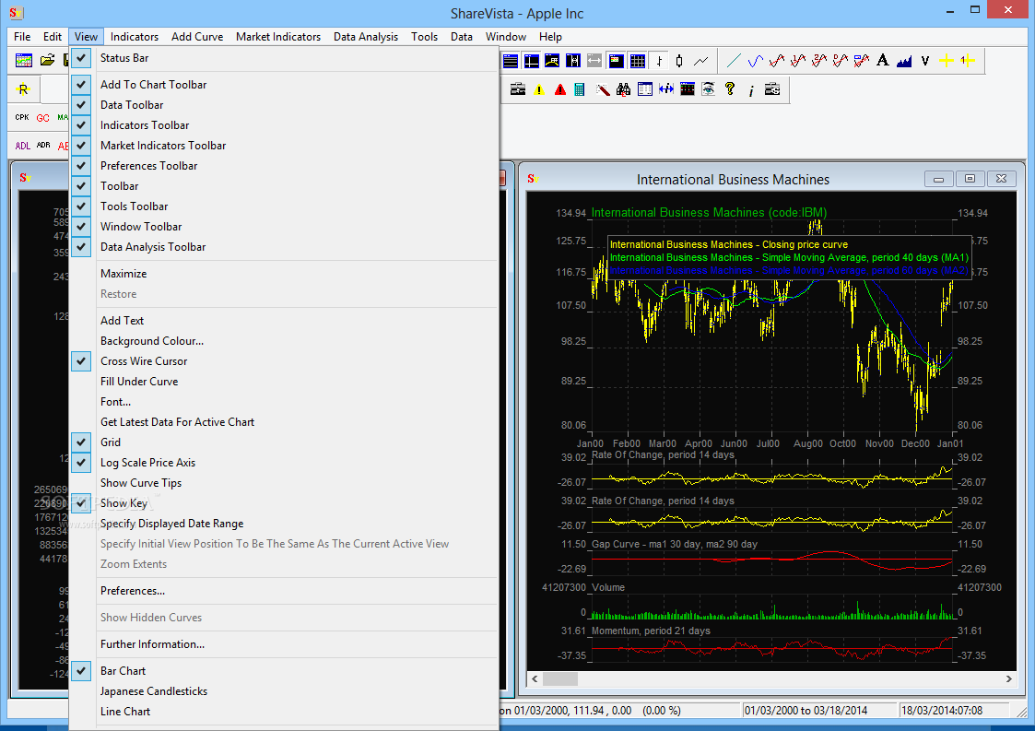Click the International Business Machines window title bar
1035x731 pixels.
733,180
